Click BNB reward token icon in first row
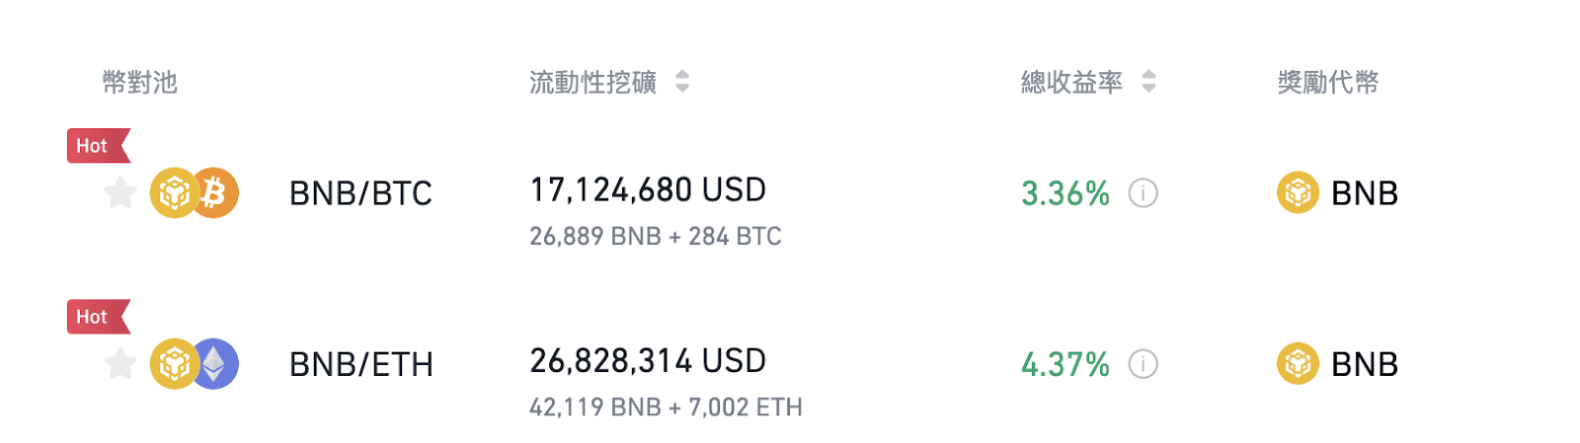Viewport: 1580px width, 443px height. click(x=1298, y=192)
